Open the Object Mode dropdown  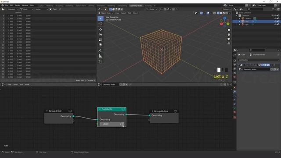[x=106, y=13]
